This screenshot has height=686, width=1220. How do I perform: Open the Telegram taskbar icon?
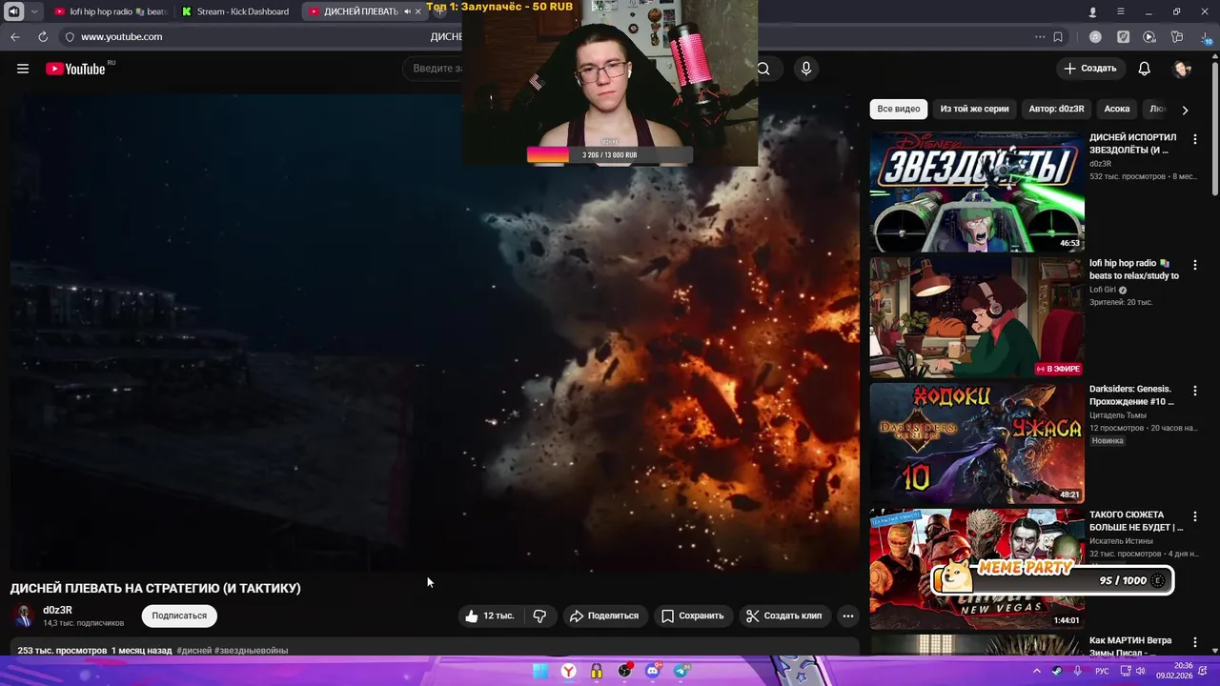click(x=681, y=671)
